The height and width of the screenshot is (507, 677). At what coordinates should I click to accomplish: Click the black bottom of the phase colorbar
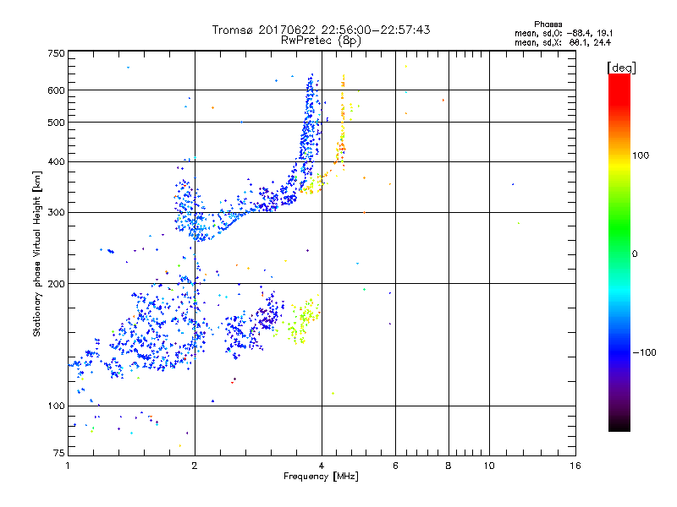pyautogui.click(x=619, y=425)
